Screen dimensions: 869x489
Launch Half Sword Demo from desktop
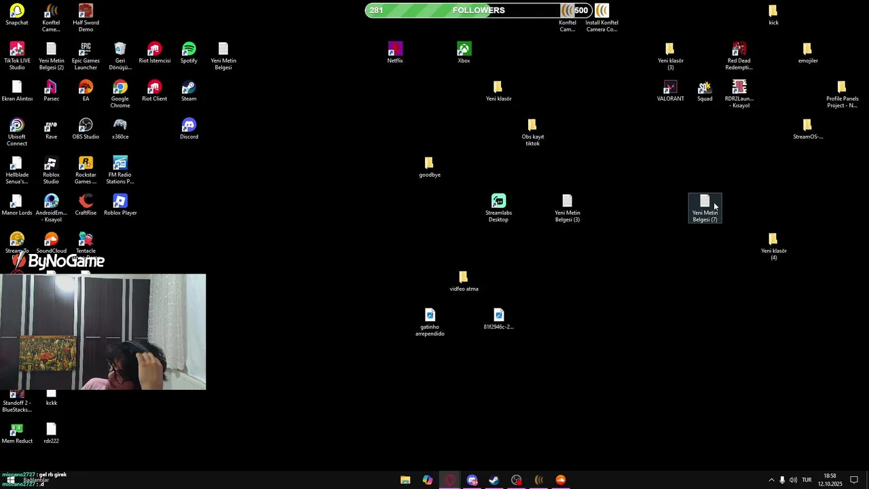[86, 18]
